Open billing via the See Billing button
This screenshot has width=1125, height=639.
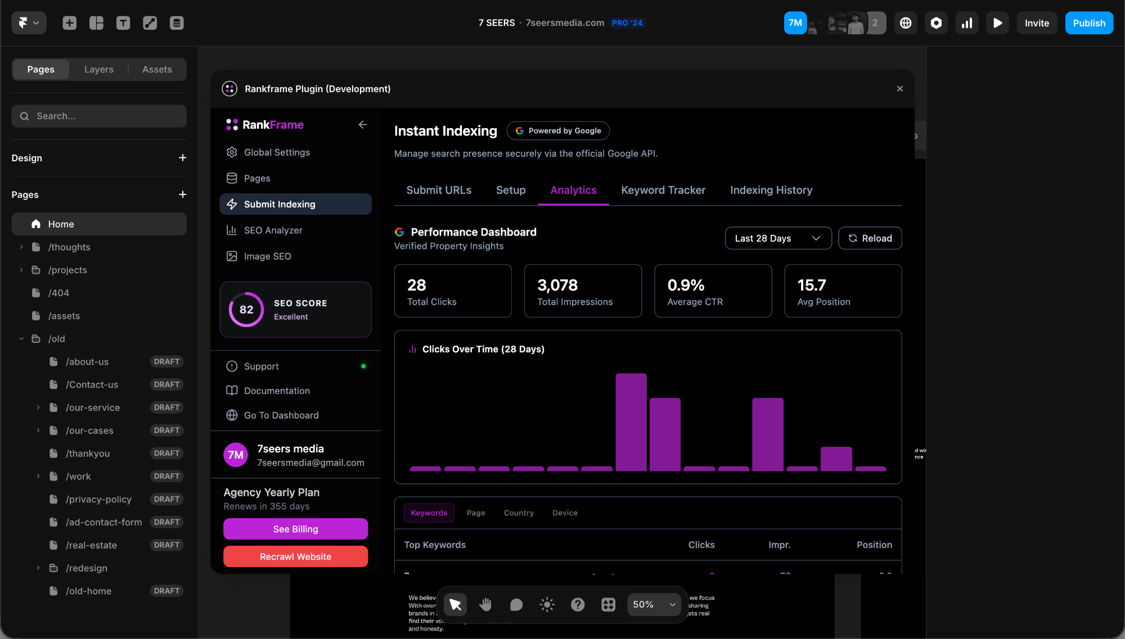(295, 528)
